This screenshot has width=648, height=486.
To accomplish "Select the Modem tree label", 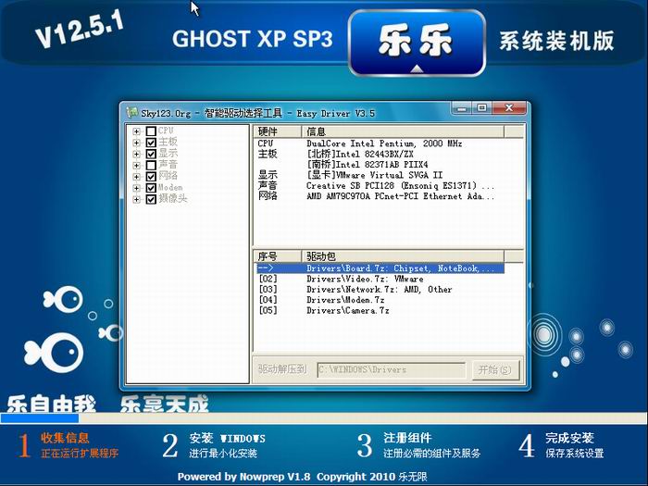I will point(170,187).
